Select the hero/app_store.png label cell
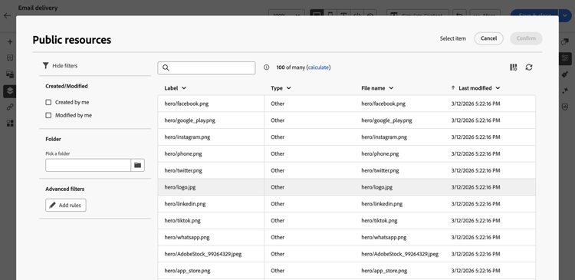Screen dimensions: 575x280 point(211,271)
